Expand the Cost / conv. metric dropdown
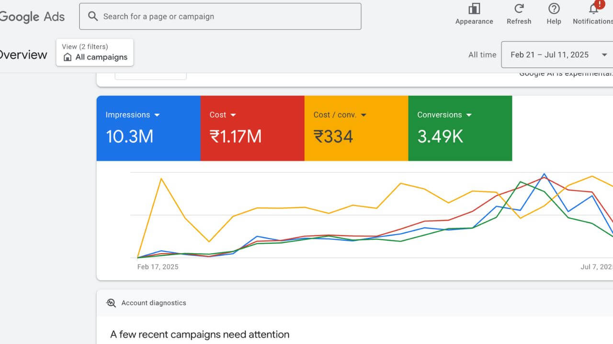613x344 pixels. [x=363, y=115]
